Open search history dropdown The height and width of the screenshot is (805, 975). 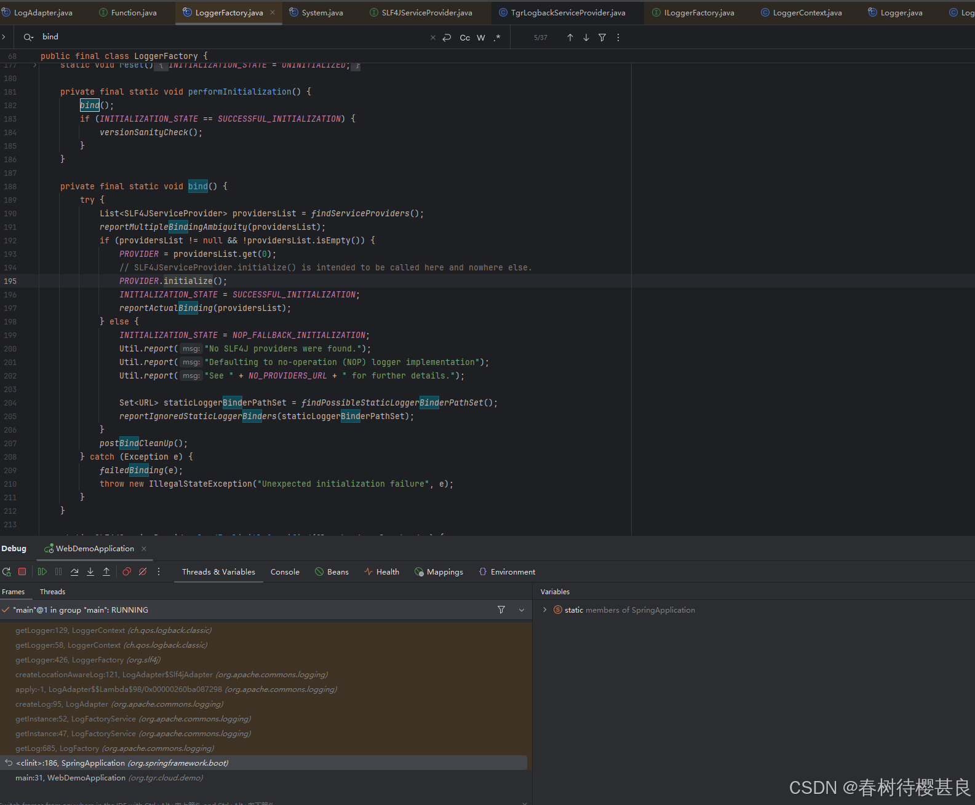click(x=28, y=37)
